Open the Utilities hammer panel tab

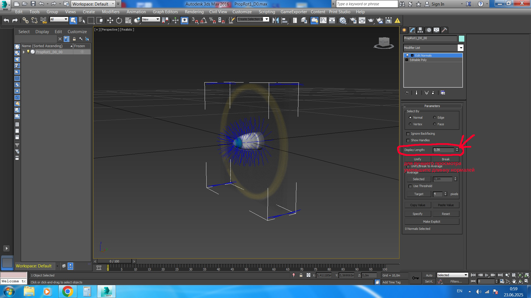(x=444, y=30)
